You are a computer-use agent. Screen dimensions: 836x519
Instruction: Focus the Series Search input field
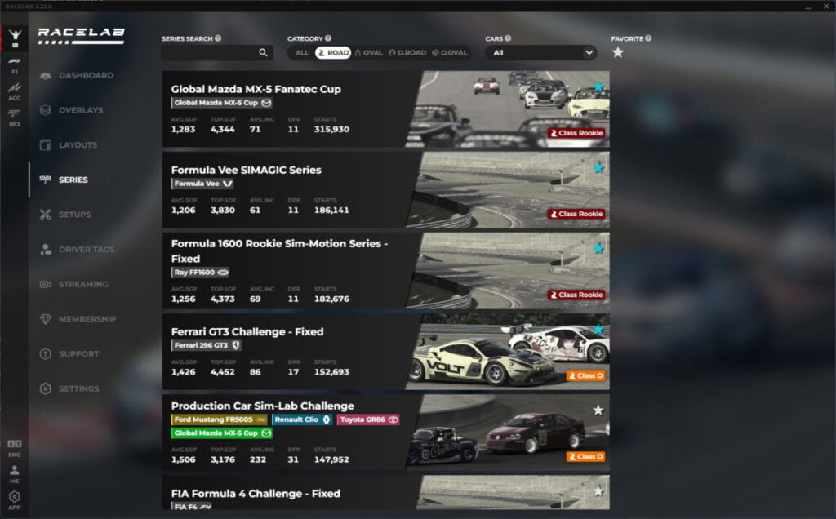tap(217, 53)
